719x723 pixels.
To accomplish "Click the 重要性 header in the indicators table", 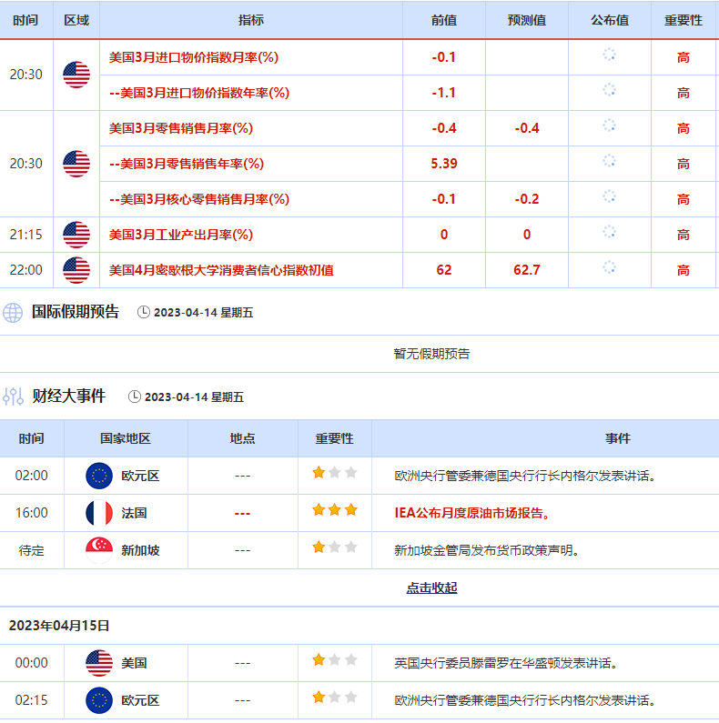I will 683,20.
